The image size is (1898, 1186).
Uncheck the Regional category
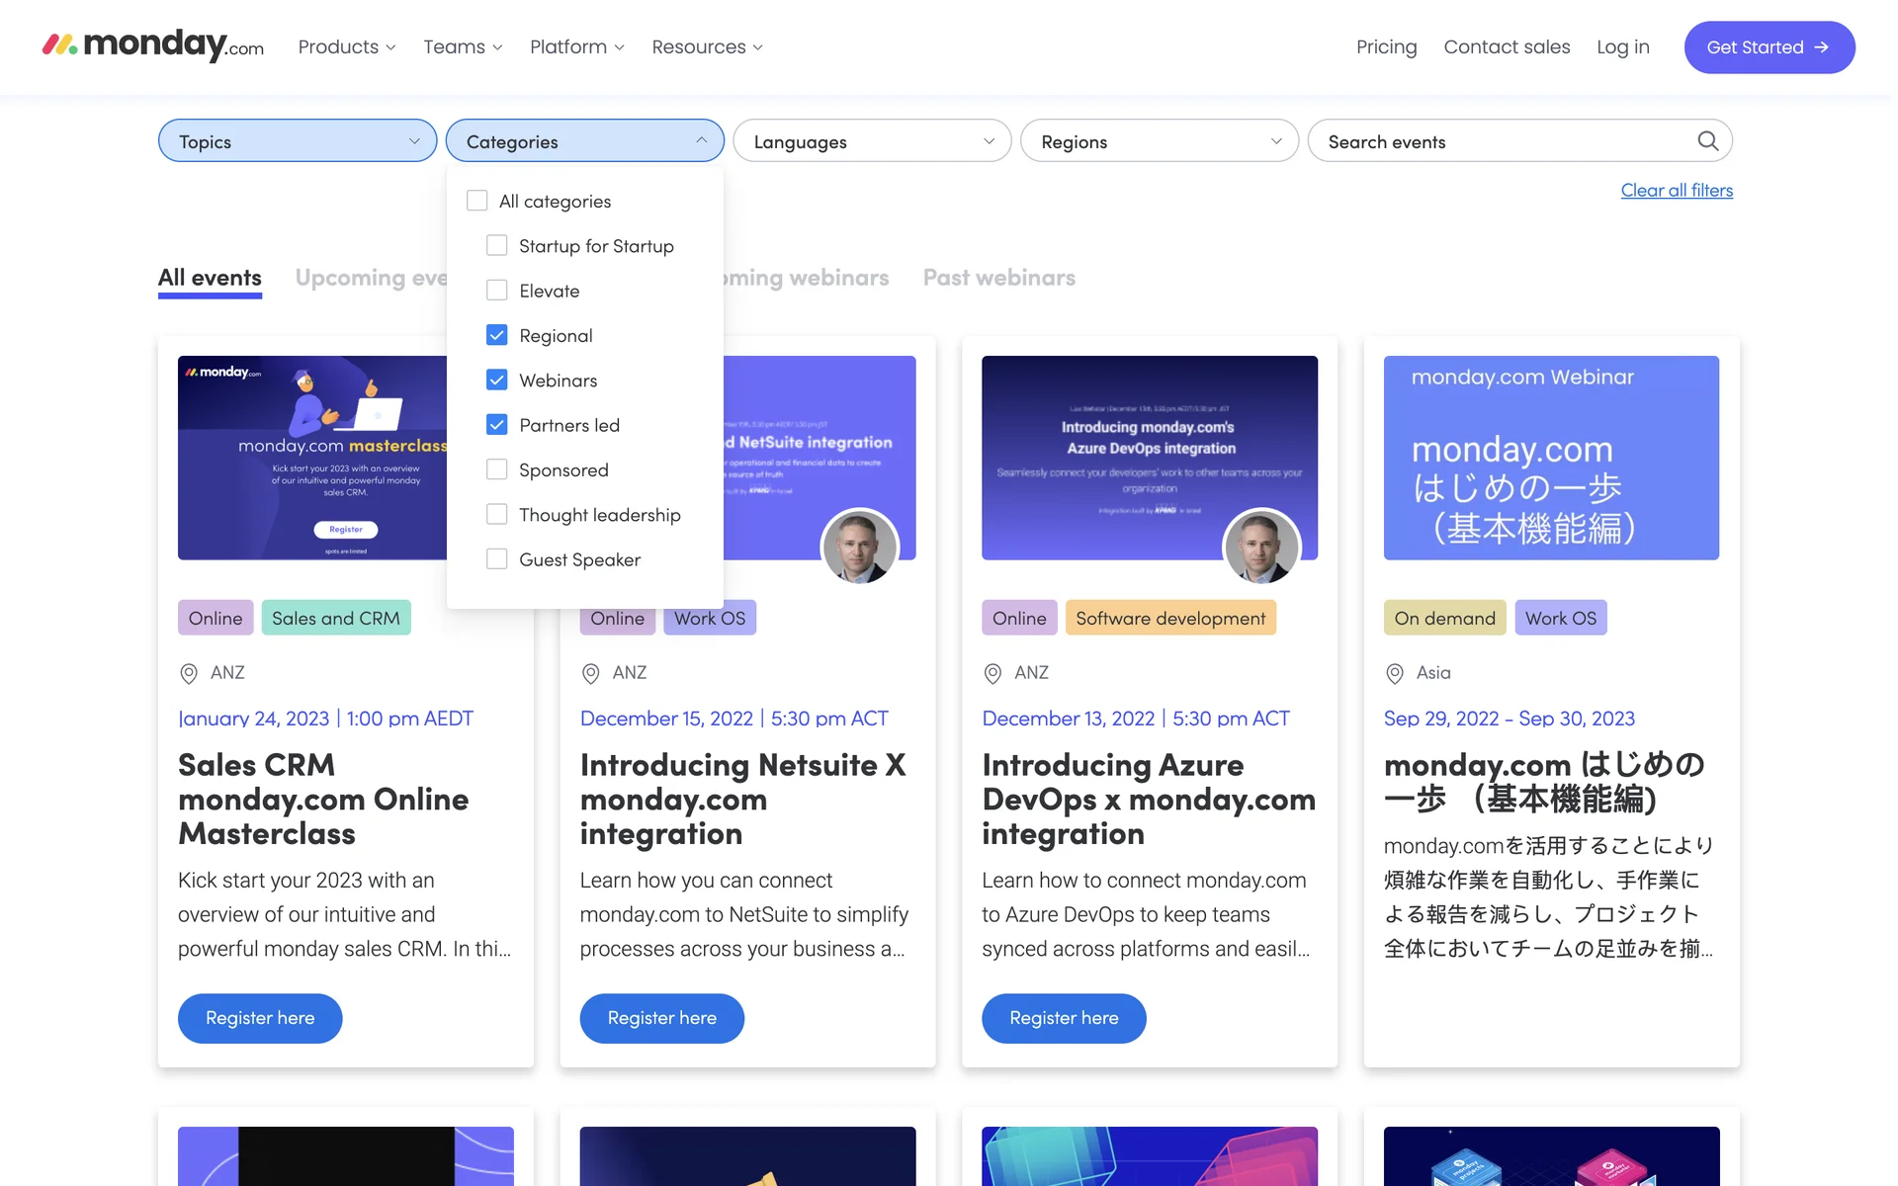pyautogui.click(x=497, y=335)
